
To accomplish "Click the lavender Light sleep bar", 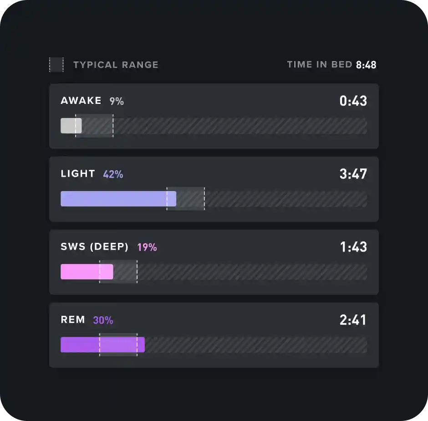I will tap(118, 199).
